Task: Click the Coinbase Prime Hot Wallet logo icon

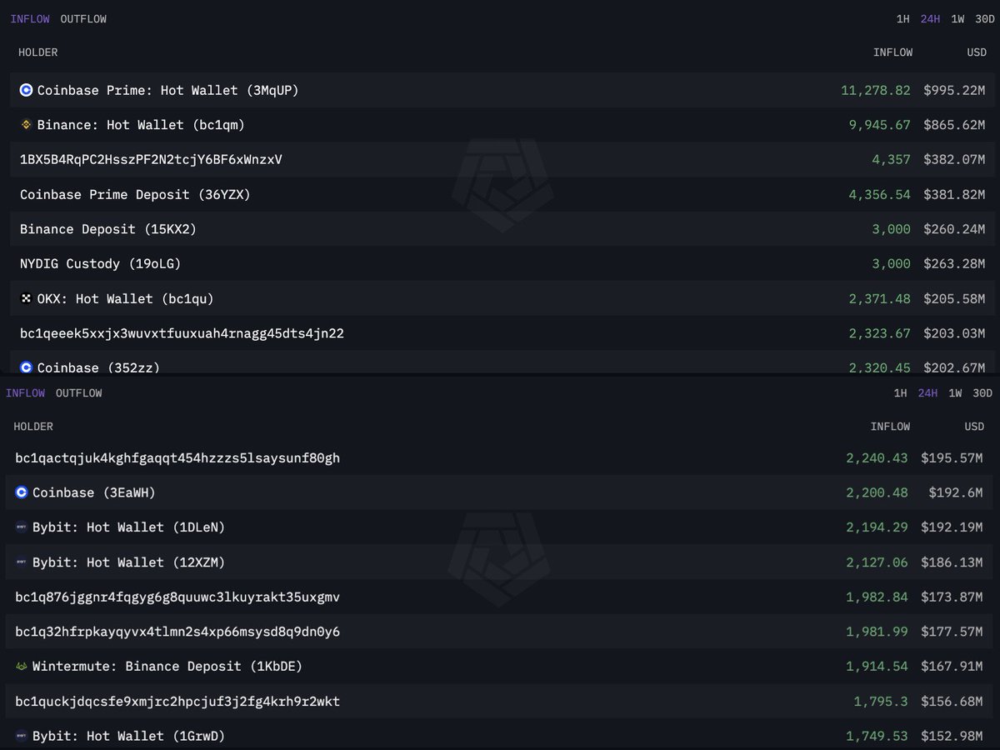Action: pyautogui.click(x=26, y=90)
